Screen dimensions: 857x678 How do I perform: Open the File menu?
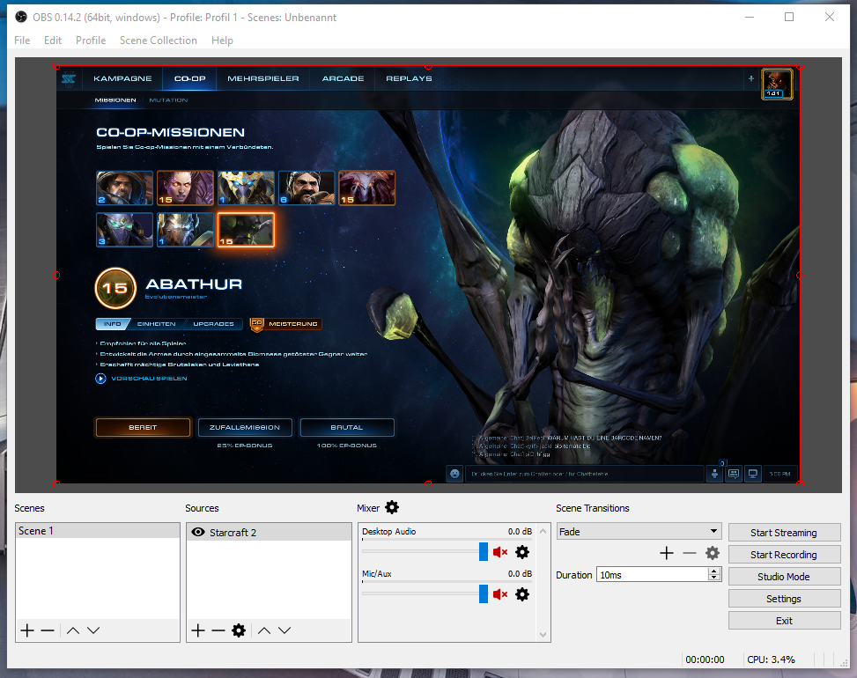(x=22, y=41)
